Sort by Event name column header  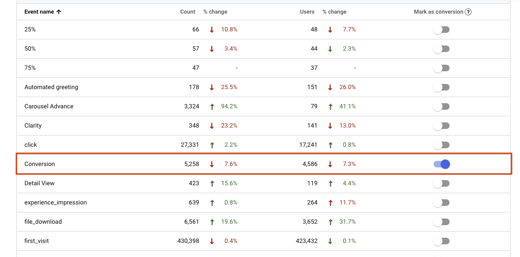[x=39, y=12]
